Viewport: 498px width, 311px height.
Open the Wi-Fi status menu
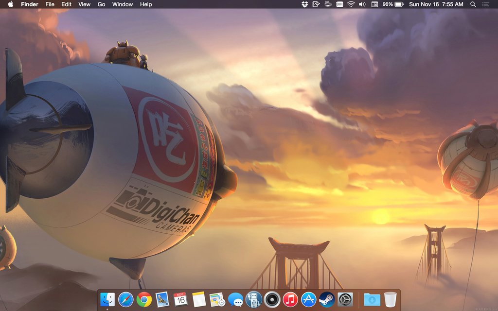point(351,4)
